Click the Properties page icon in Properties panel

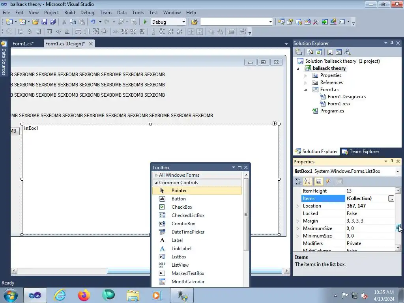[339, 181]
